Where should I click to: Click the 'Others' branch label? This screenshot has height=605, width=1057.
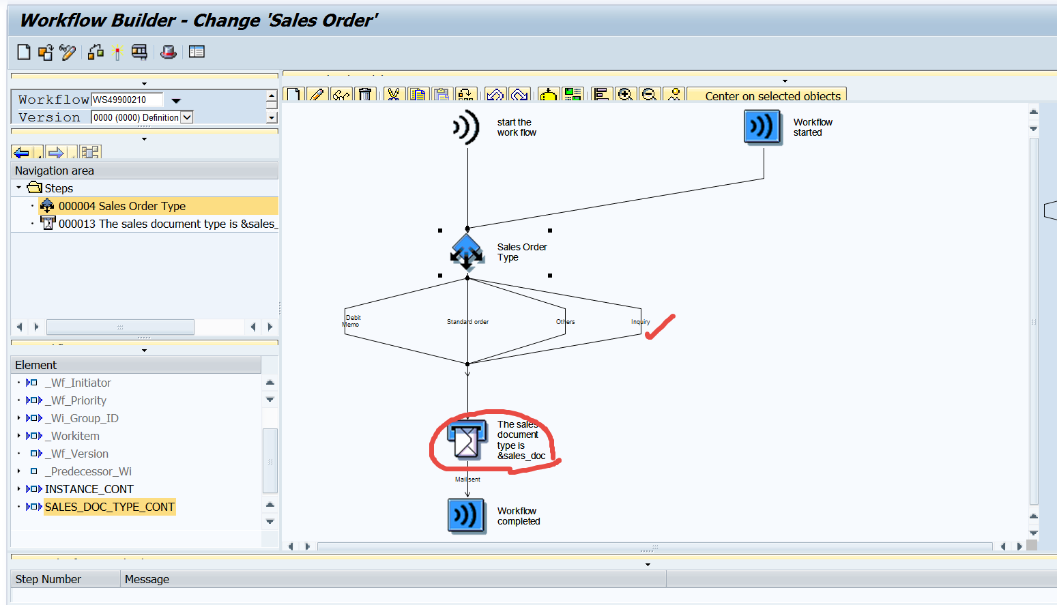(x=566, y=322)
